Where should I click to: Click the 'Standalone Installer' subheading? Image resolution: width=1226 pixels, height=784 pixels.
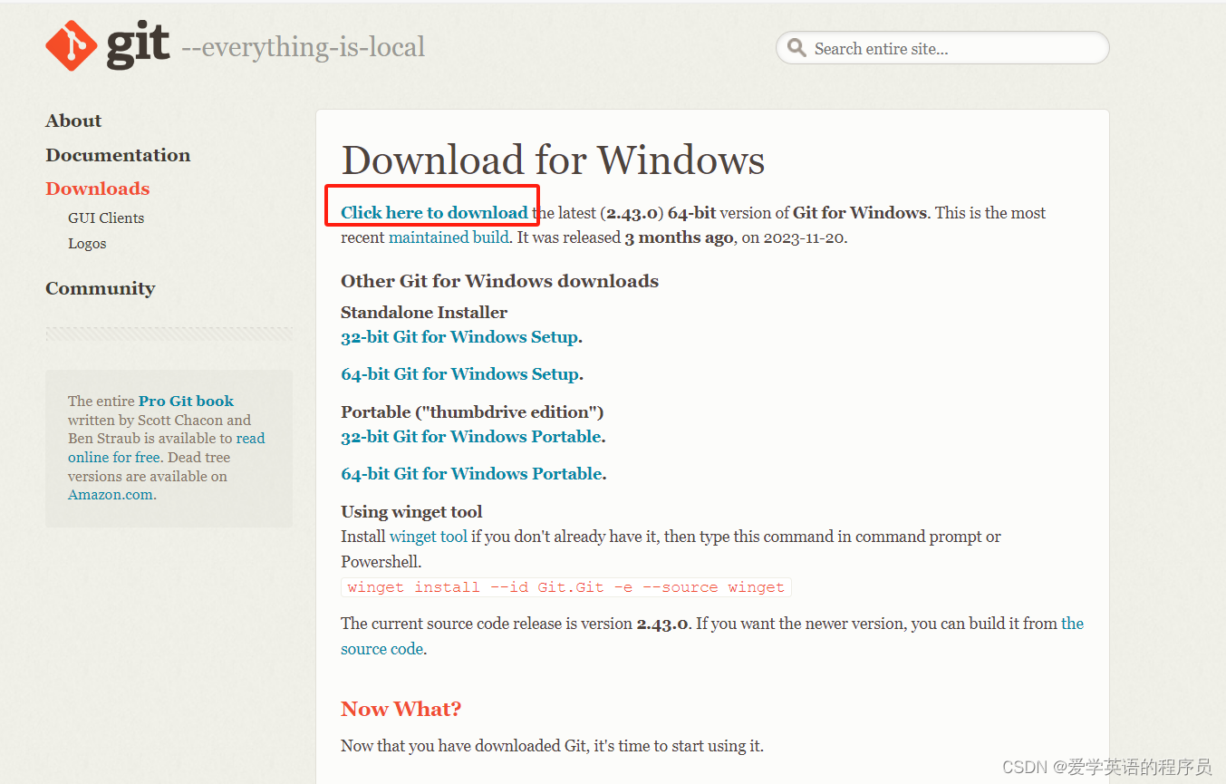pos(424,313)
